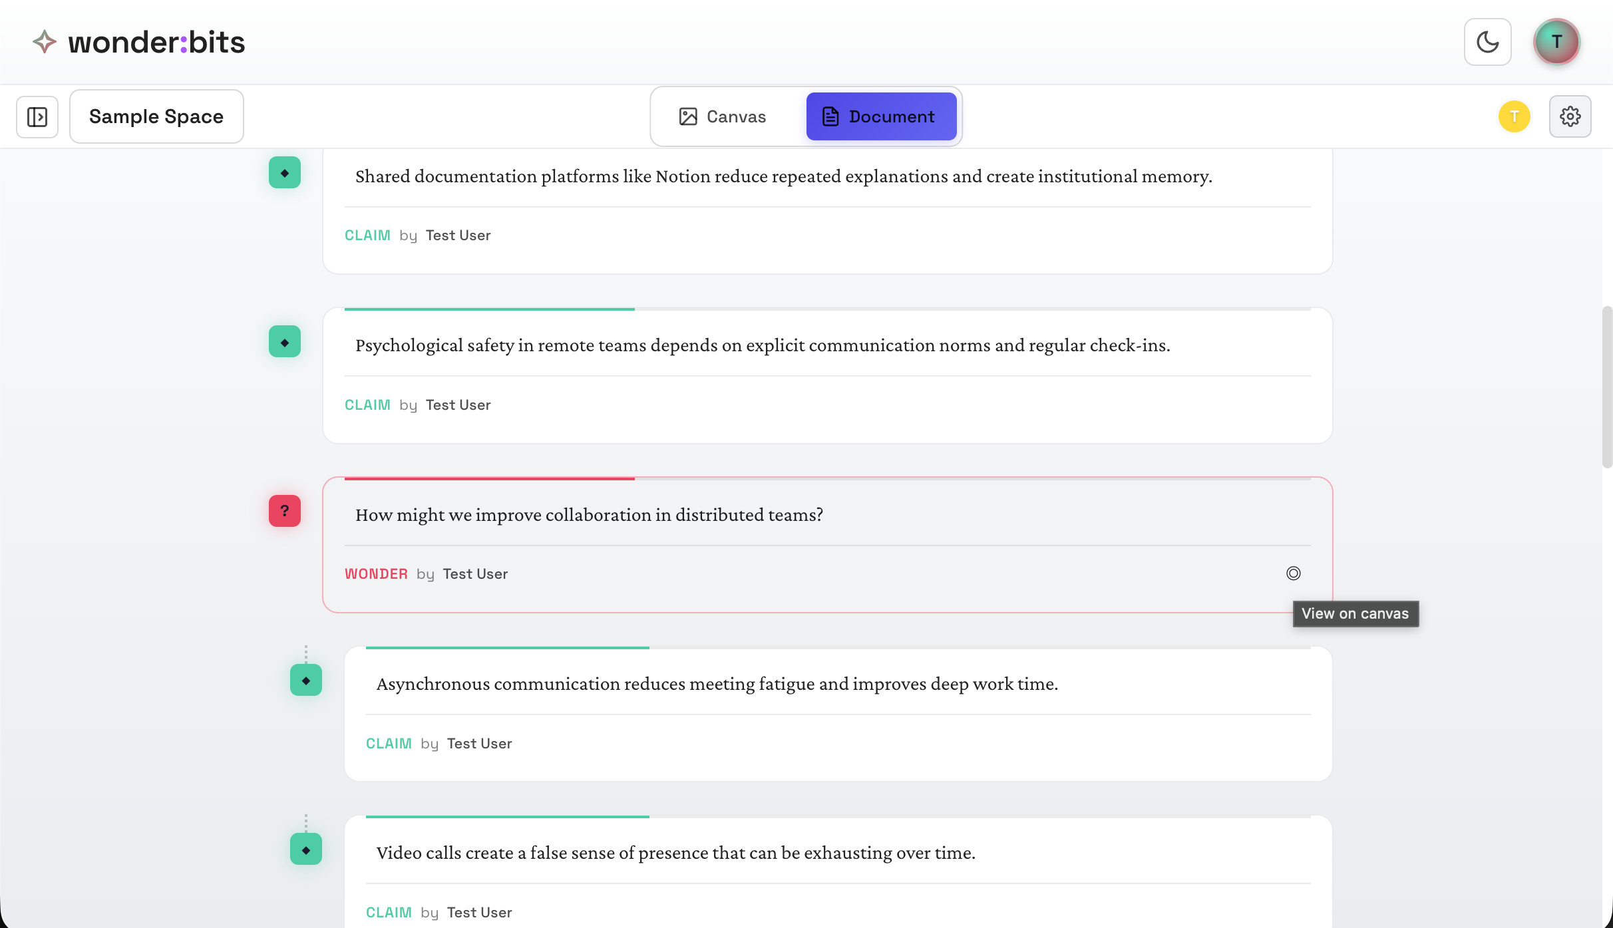The width and height of the screenshot is (1613, 928).
Task: Click claim badge beside Video calls claim
Action: tap(306, 850)
